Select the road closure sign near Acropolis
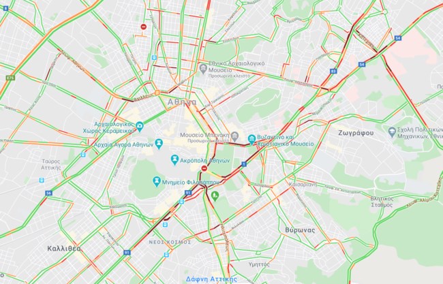 [x=204, y=168]
